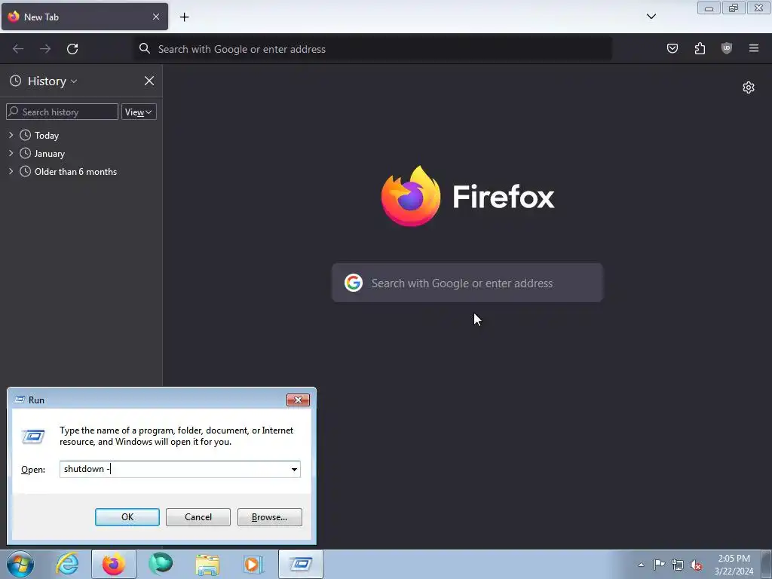Screen dimensions: 772x579
Task: Close the History sidebar
Action: (x=149, y=81)
